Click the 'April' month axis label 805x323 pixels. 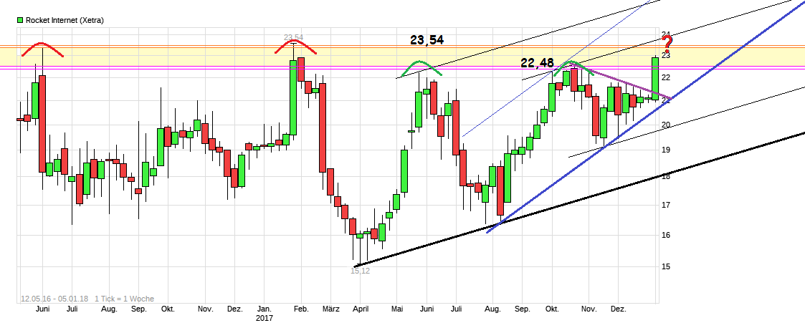coord(361,309)
